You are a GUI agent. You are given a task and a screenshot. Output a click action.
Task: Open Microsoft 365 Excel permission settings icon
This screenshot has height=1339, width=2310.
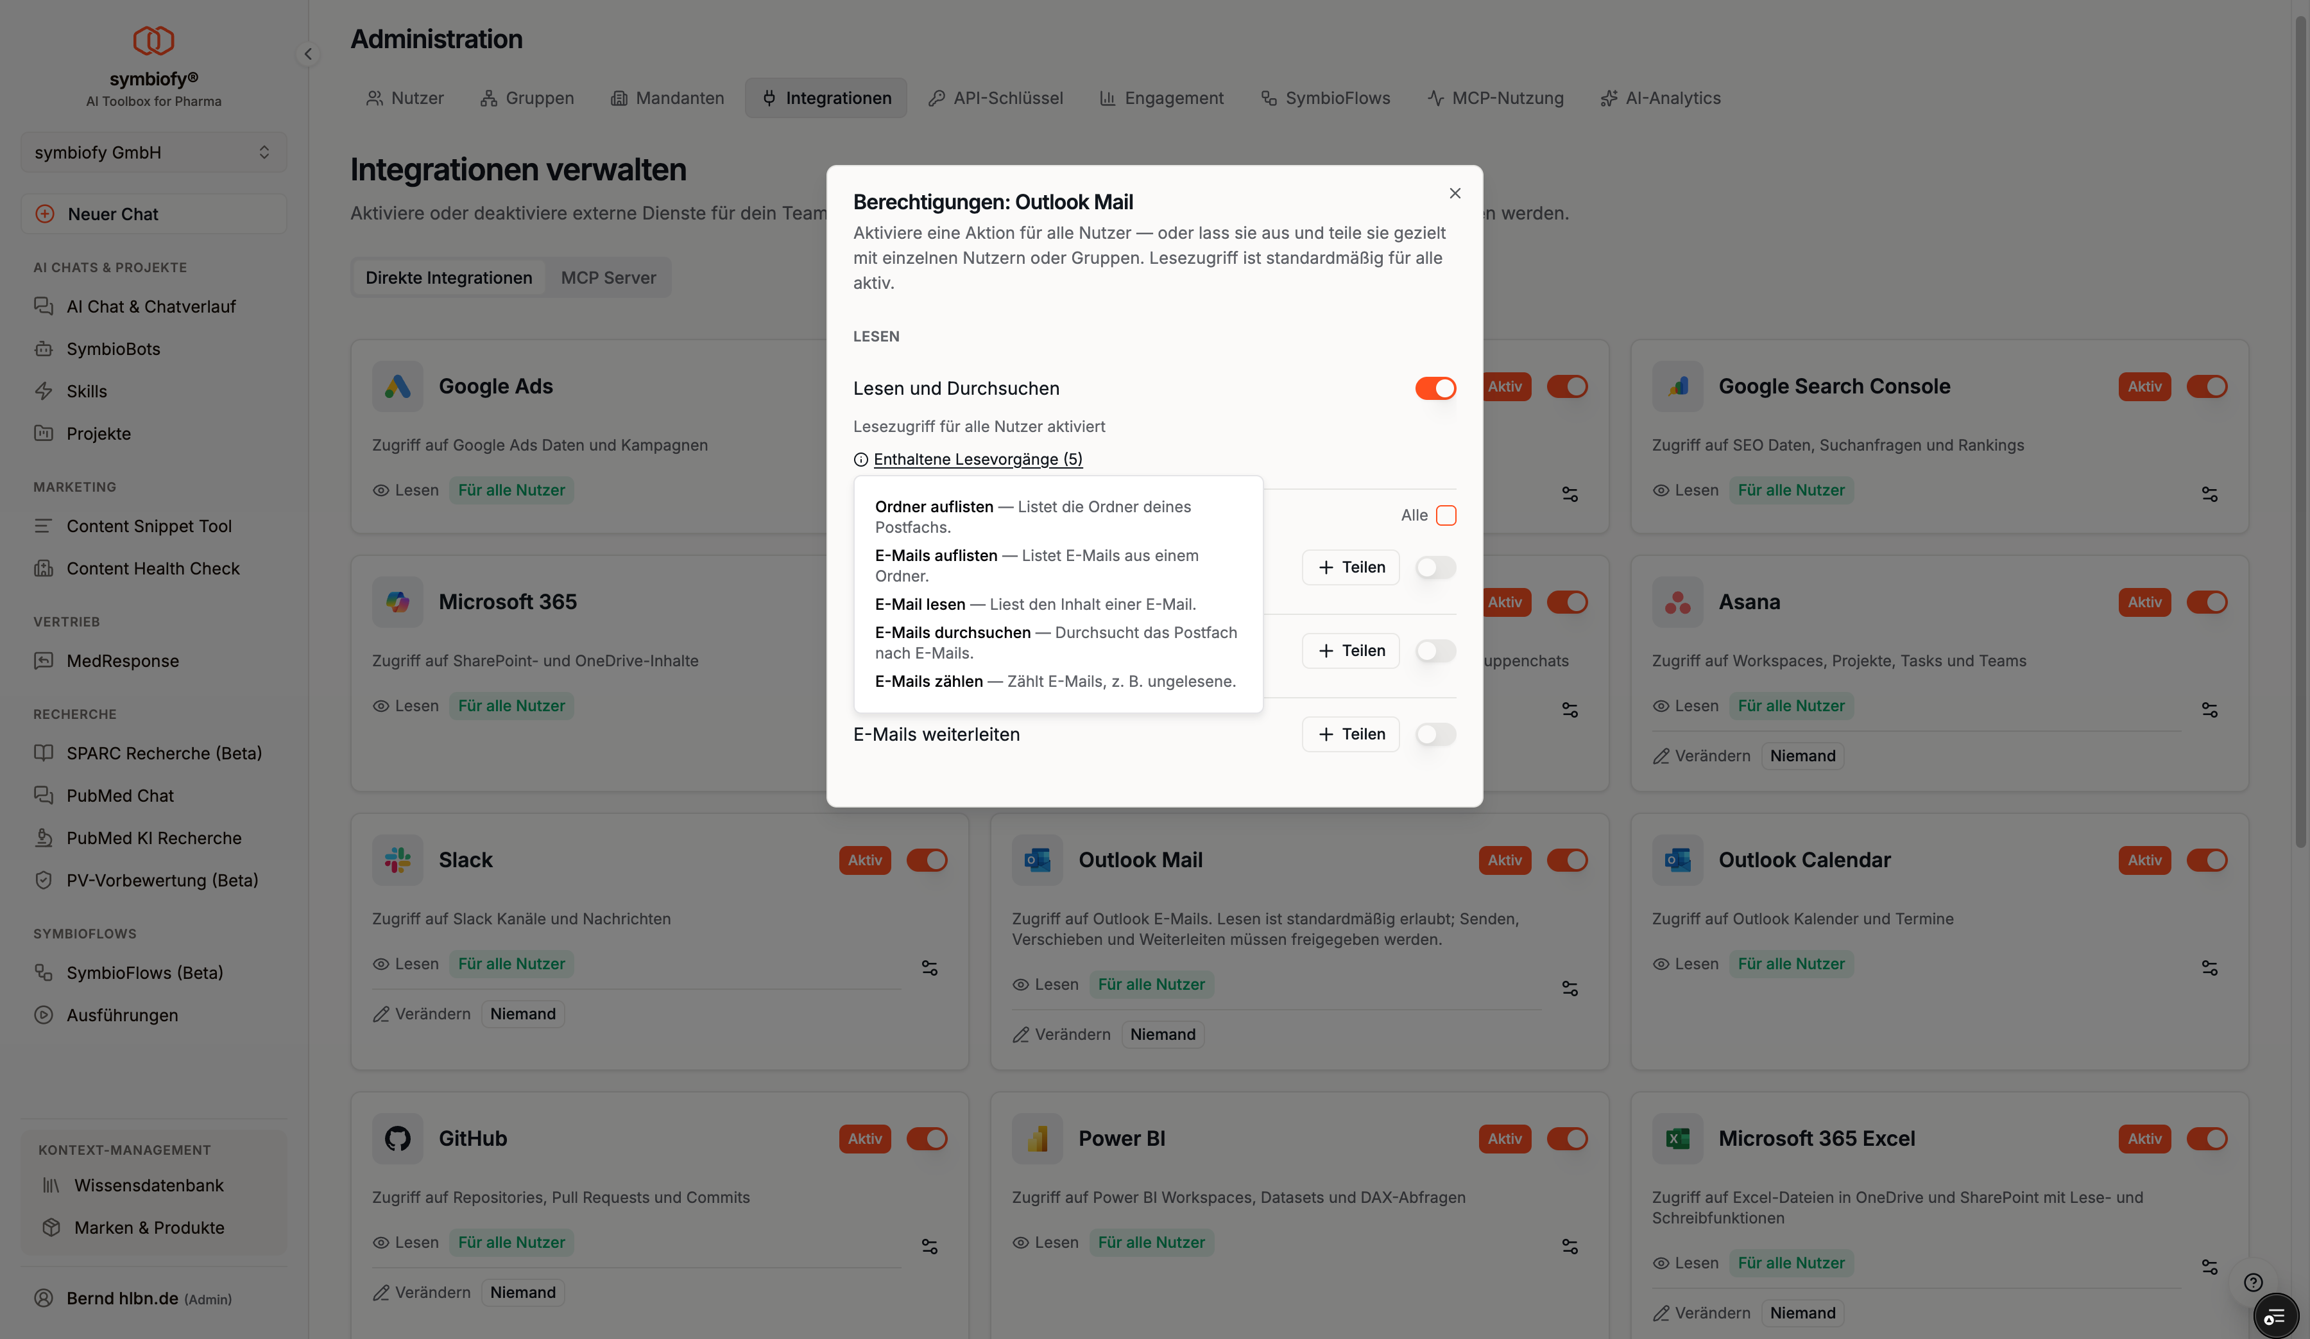[2209, 1266]
